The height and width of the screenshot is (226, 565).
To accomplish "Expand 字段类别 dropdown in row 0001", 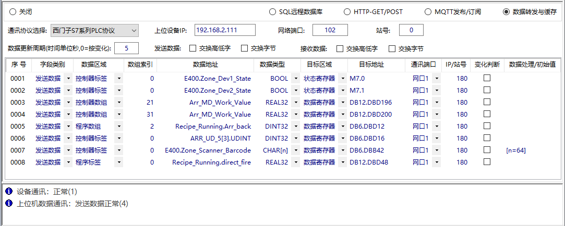I will click(x=68, y=79).
